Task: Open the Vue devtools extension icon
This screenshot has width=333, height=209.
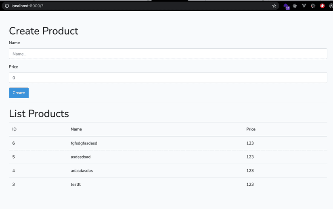Action: coord(304,6)
